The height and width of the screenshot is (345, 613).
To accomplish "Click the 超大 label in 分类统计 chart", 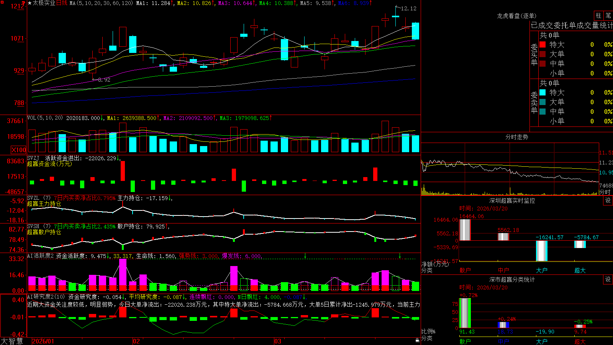I will click(580, 341).
